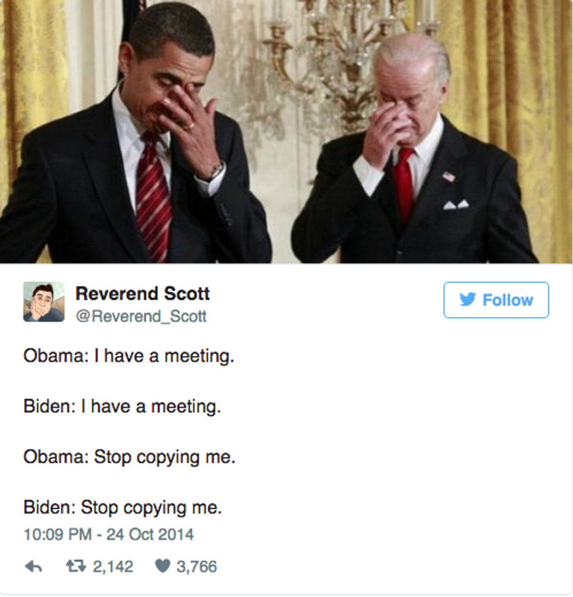Retweet using the retweet arrows icon
The image size is (573, 597).
(x=76, y=567)
